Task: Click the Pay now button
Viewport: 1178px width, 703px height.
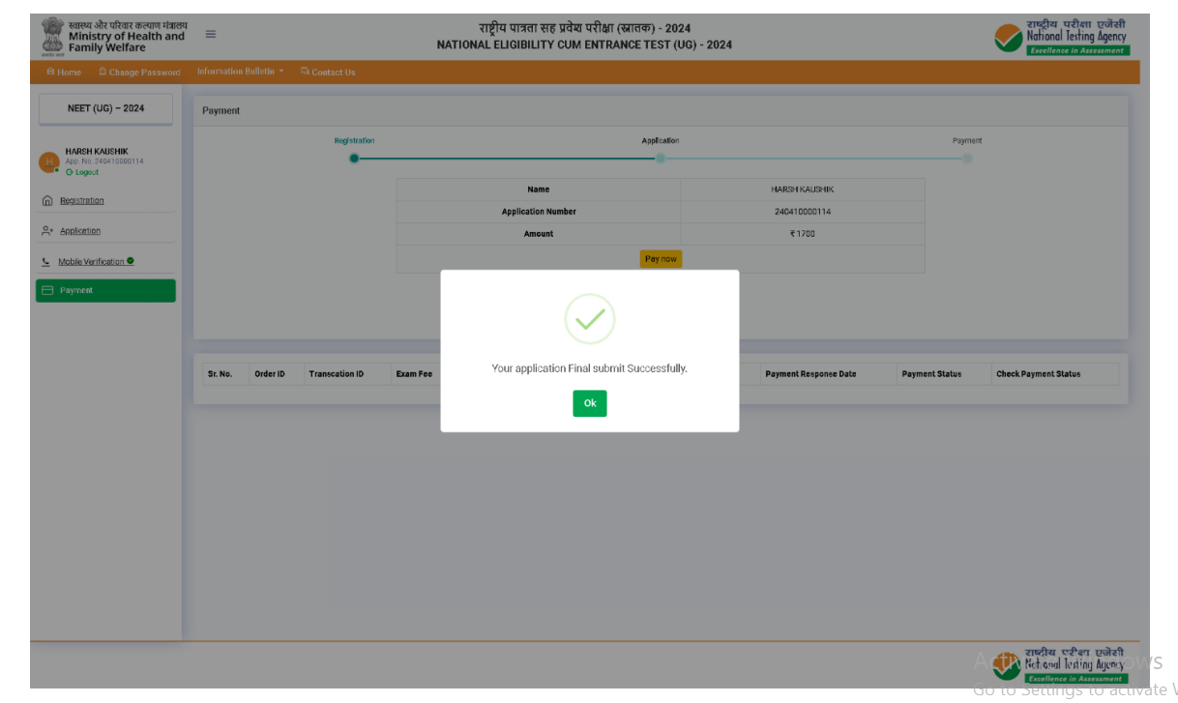Action: (x=661, y=259)
